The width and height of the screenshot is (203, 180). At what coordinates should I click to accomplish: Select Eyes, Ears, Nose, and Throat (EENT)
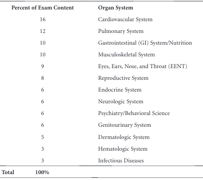[143, 66]
